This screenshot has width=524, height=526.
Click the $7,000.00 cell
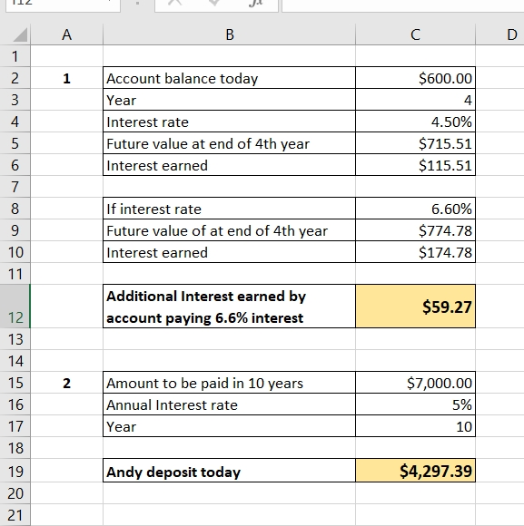tap(415, 383)
